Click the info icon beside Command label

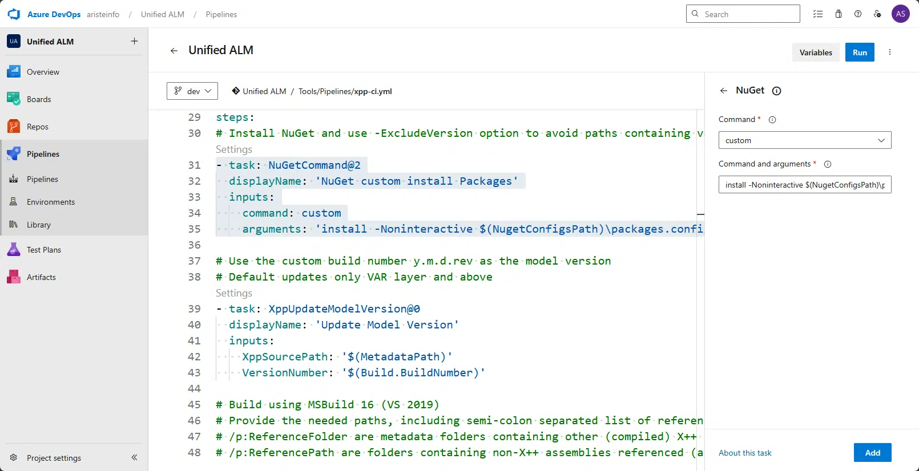[x=772, y=120]
